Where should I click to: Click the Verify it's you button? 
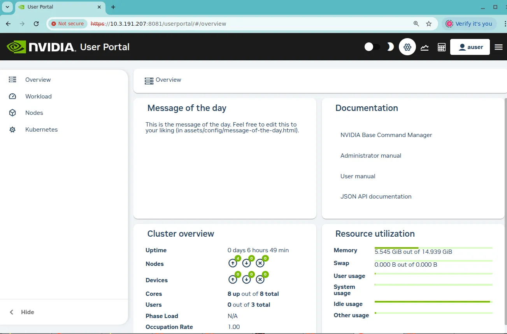pos(469,24)
